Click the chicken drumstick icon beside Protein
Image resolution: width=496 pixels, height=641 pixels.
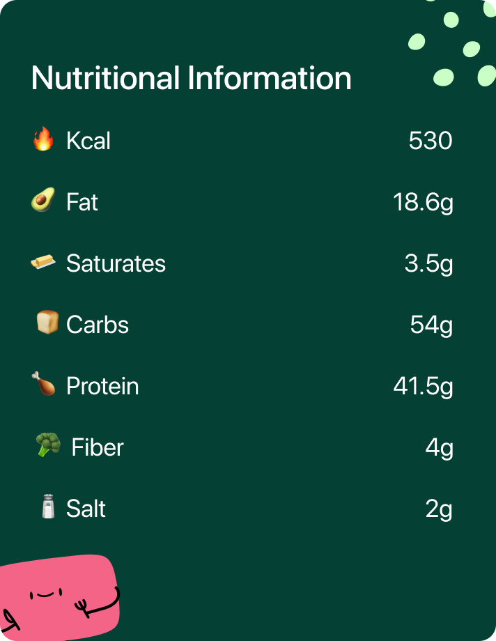(43, 385)
